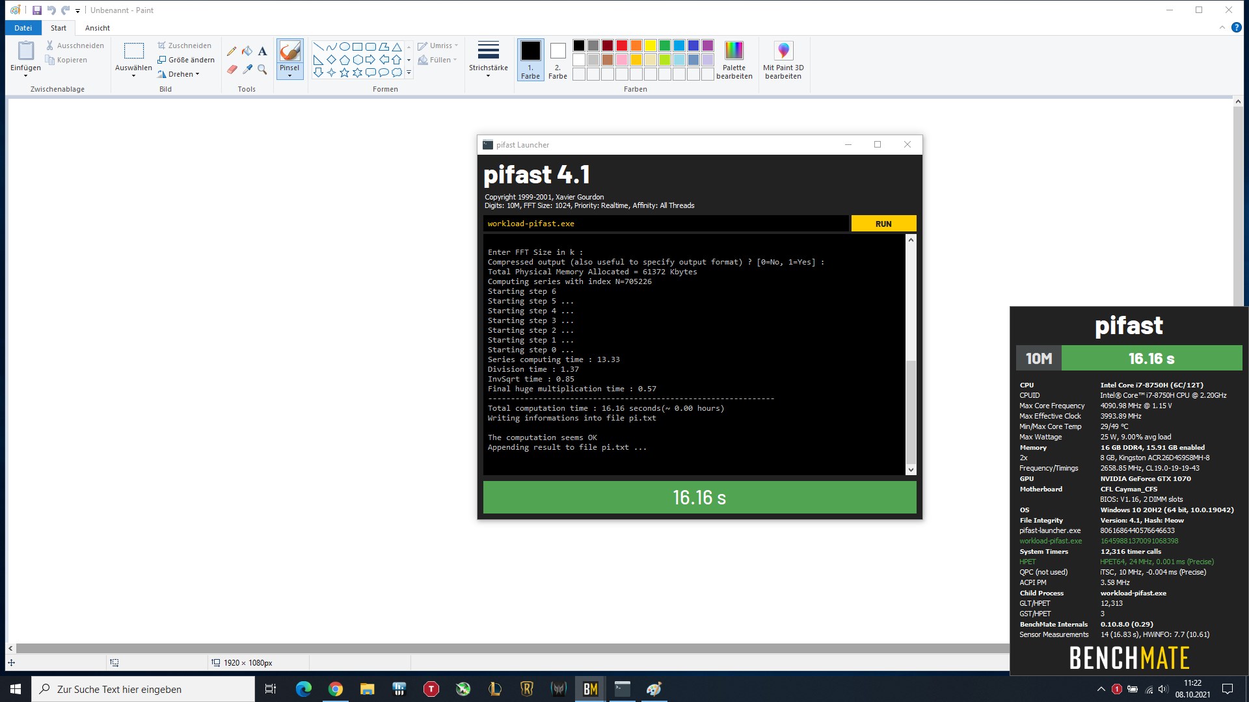
Task: Open the clock and date in taskbar
Action: [x=1192, y=689]
